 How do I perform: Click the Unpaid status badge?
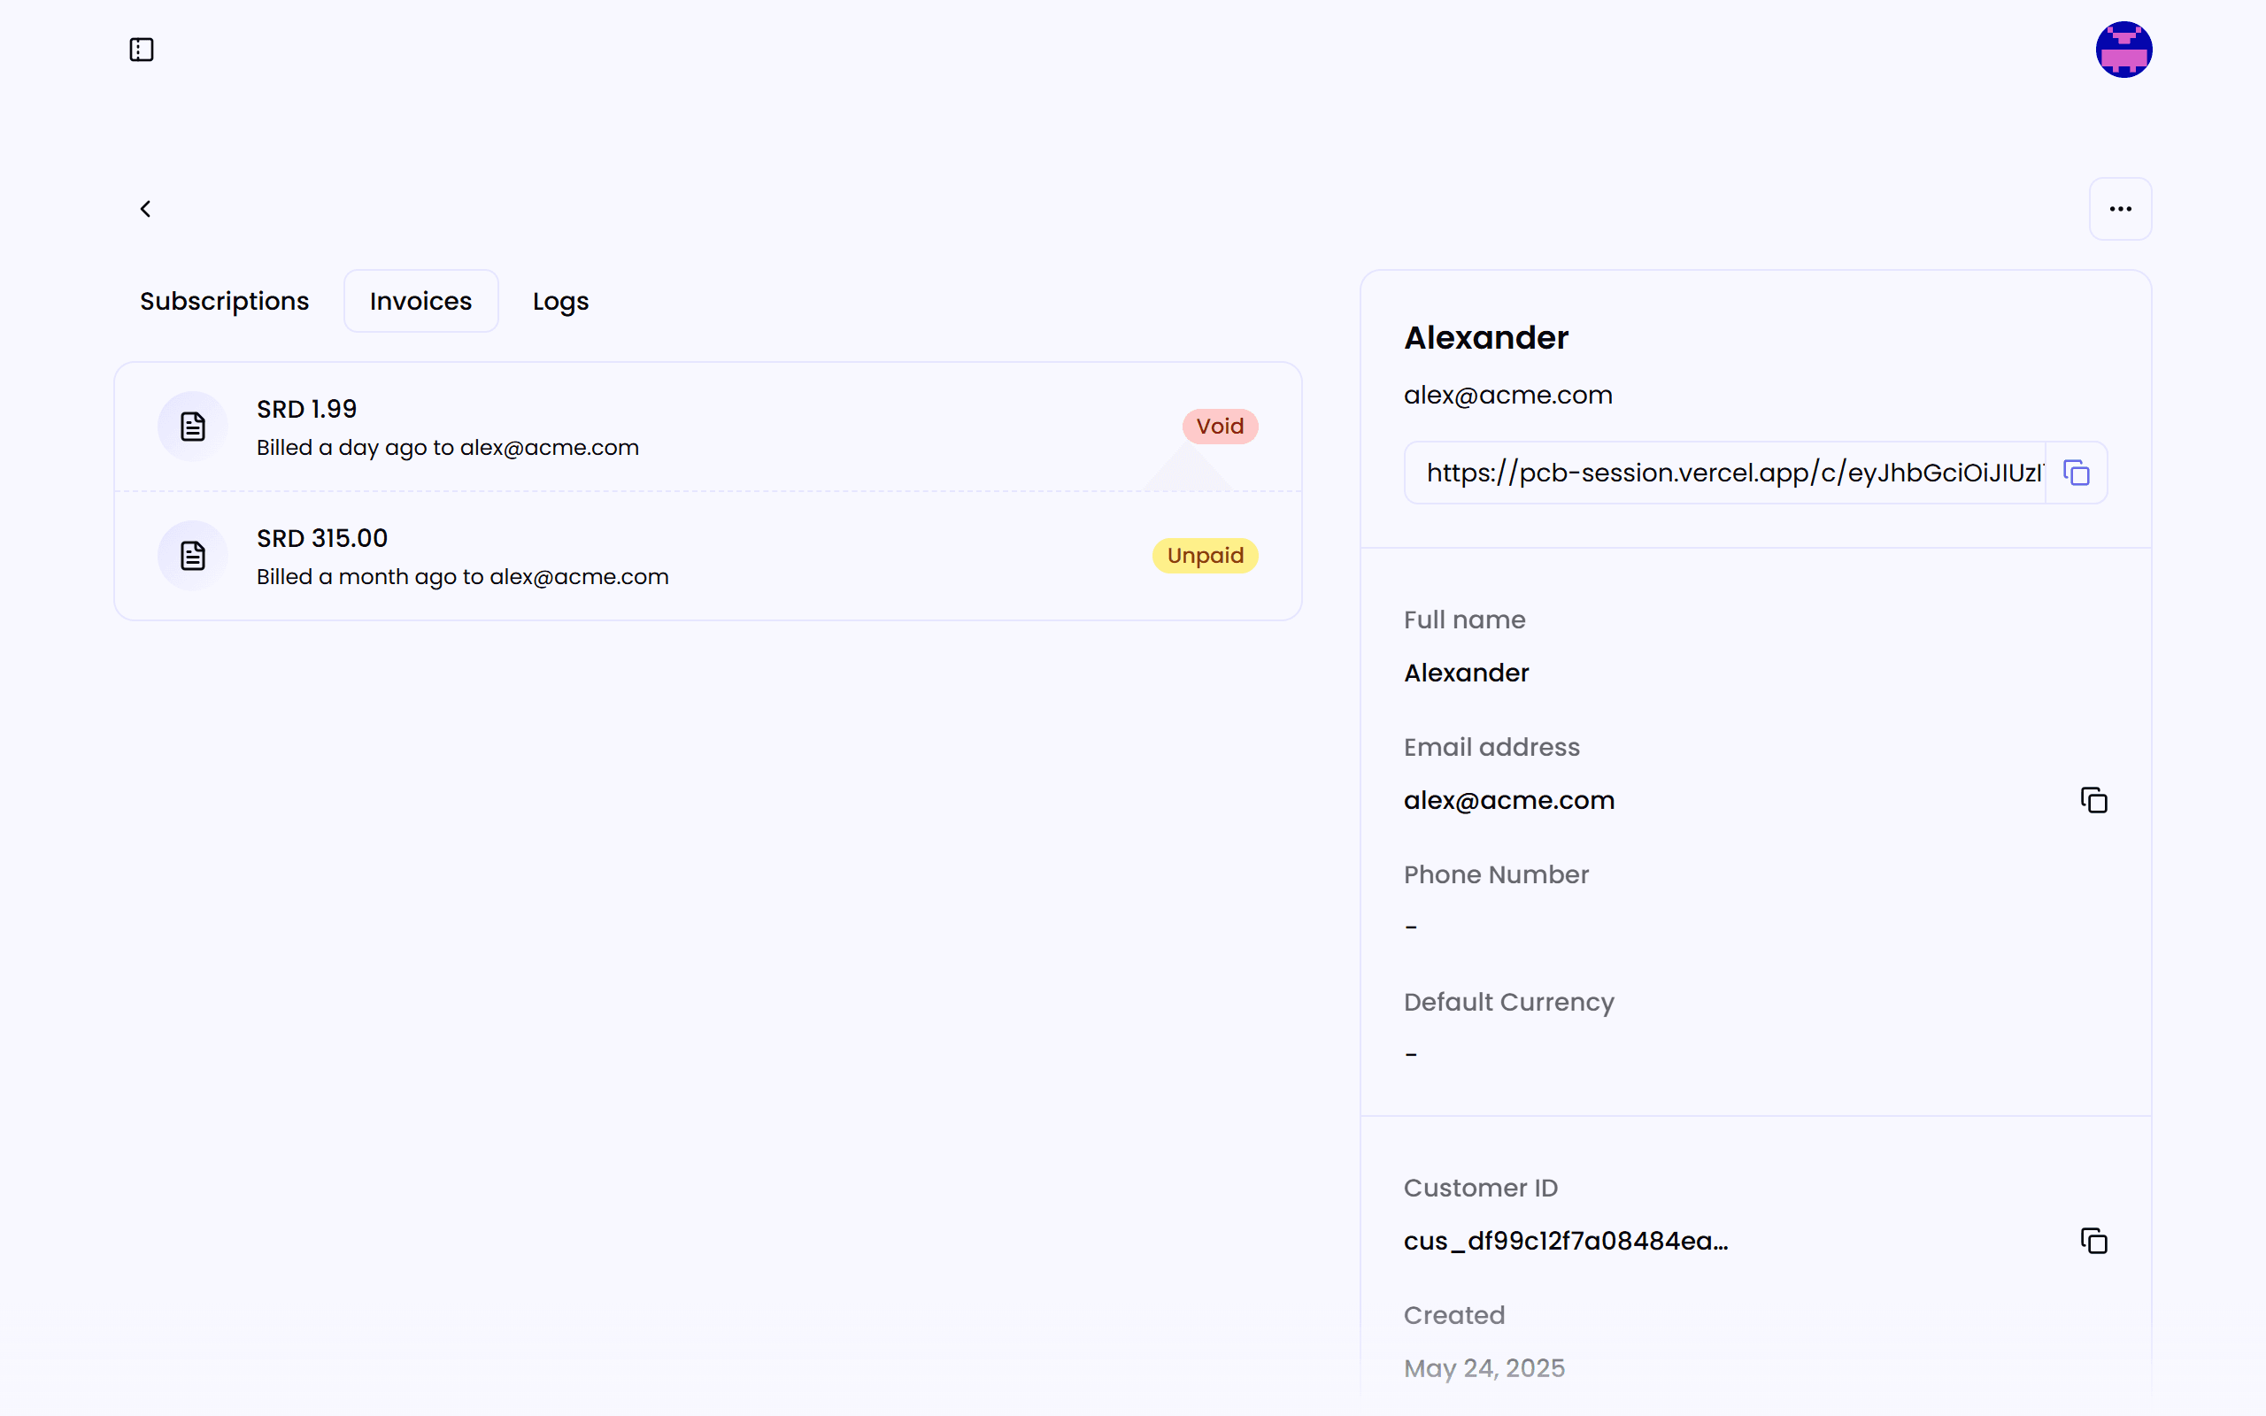point(1204,557)
